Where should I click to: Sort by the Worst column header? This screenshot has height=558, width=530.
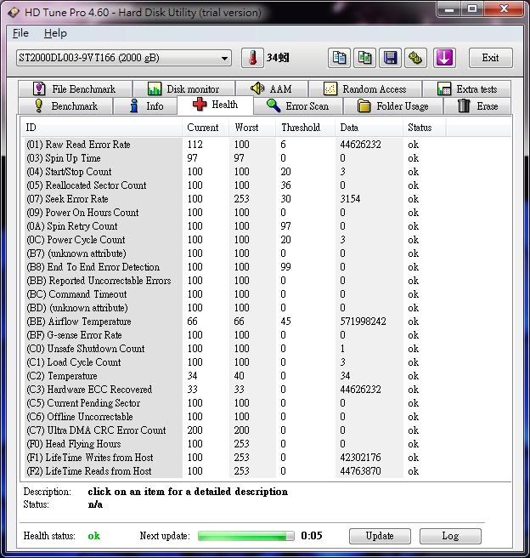[252, 128]
